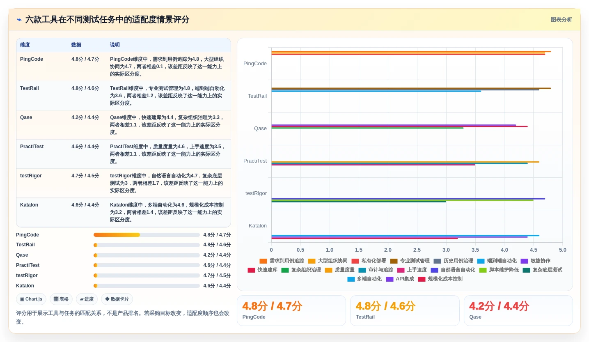Image resolution: width=589 pixels, height=342 pixels.
Task: Toggle 大型组织协同 legend swatch
Action: 312,261
